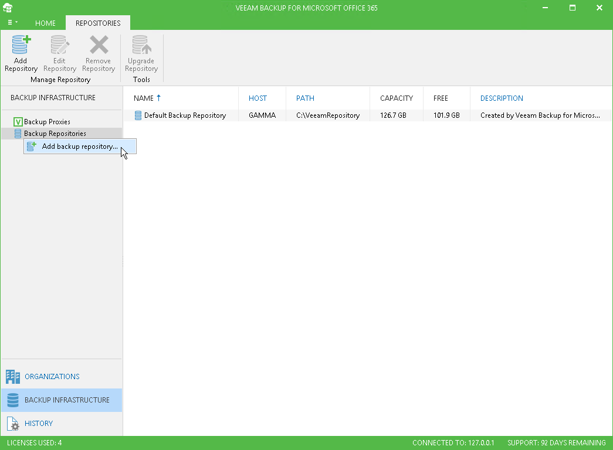The height and width of the screenshot is (450, 613).
Task: Click the C:\VeeamRepository path cell
Action: click(328, 115)
